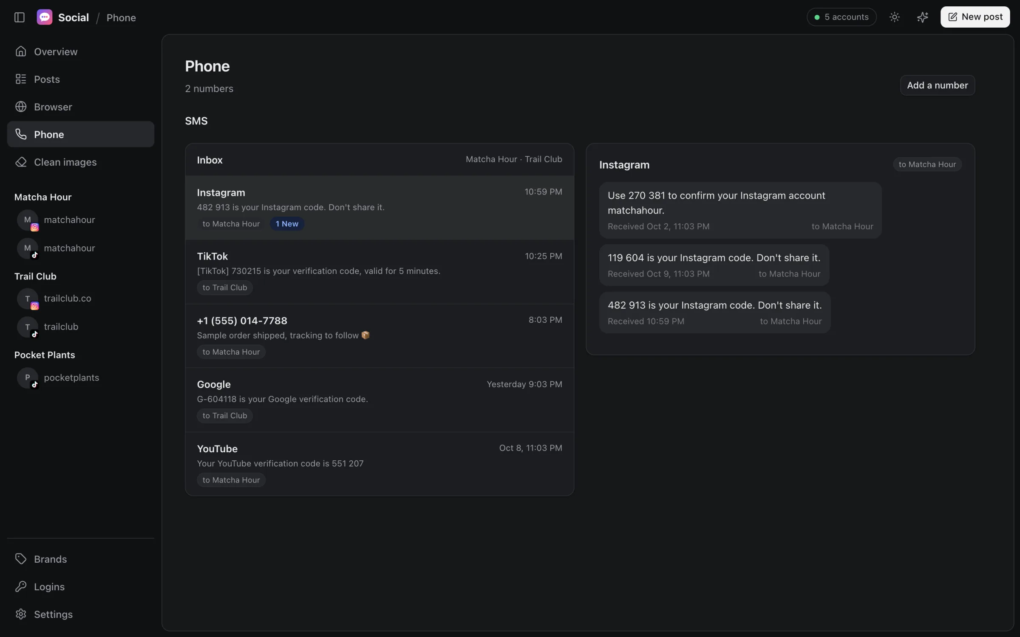Click the Settings gear icon
1020x637 pixels.
click(x=21, y=614)
